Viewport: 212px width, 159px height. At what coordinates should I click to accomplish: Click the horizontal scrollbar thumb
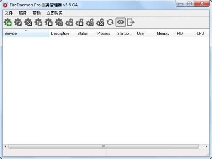tap(104, 147)
